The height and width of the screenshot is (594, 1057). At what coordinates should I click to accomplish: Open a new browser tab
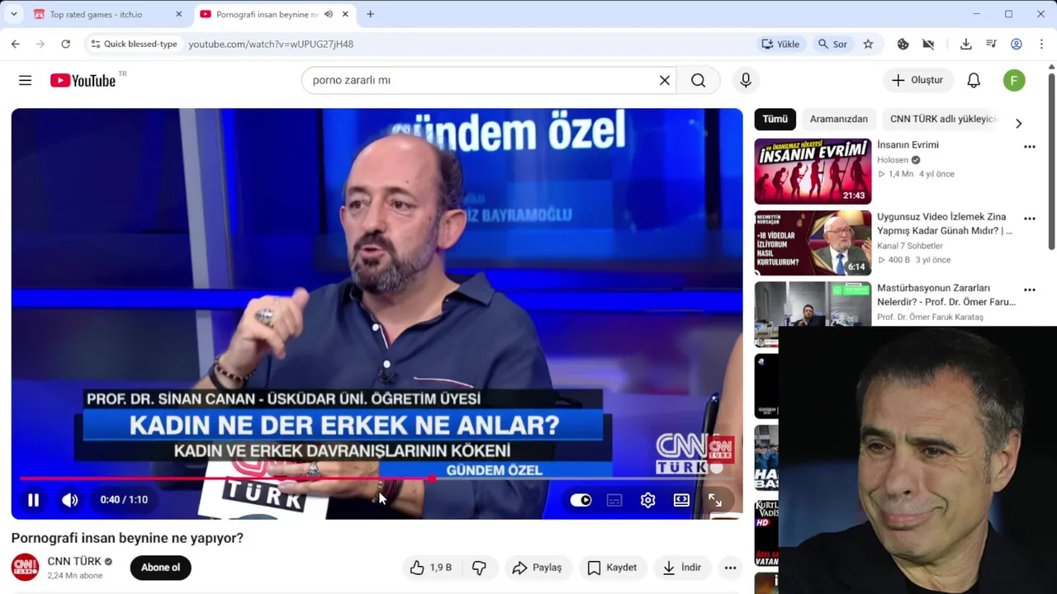(370, 14)
